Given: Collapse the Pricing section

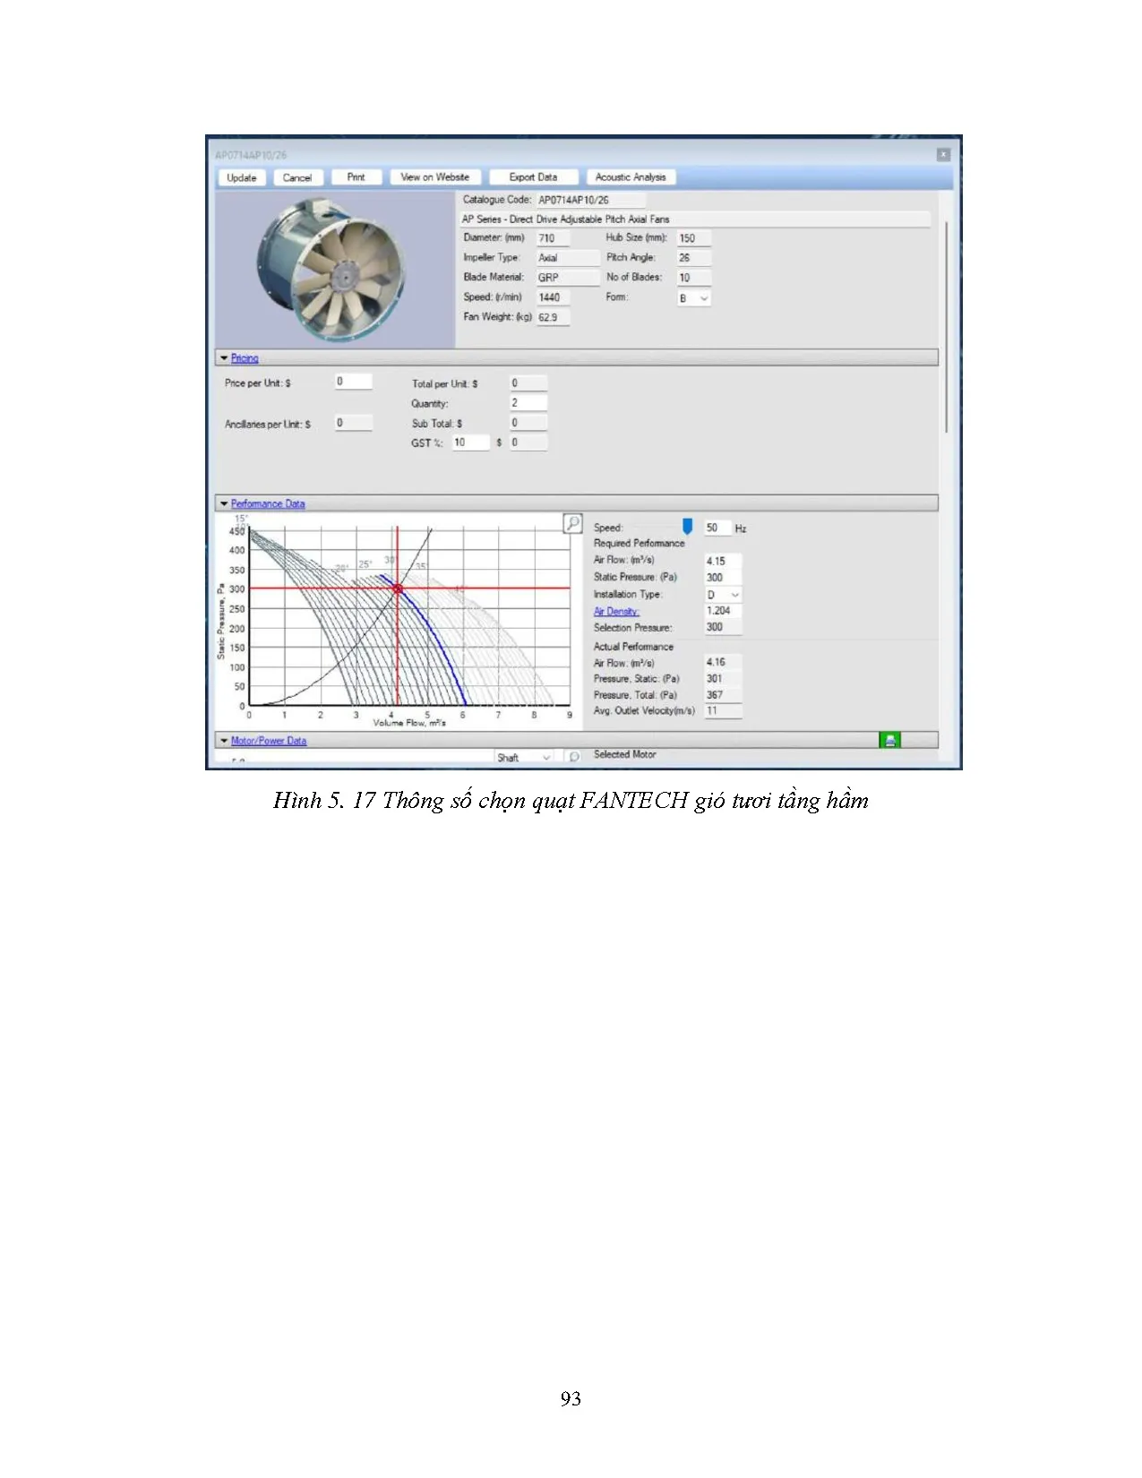Looking at the screenshot, I should (225, 358).
